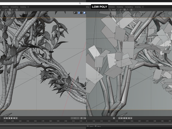Open Global transform orientation dropdown
The height and width of the screenshot is (129, 172).
114,10
